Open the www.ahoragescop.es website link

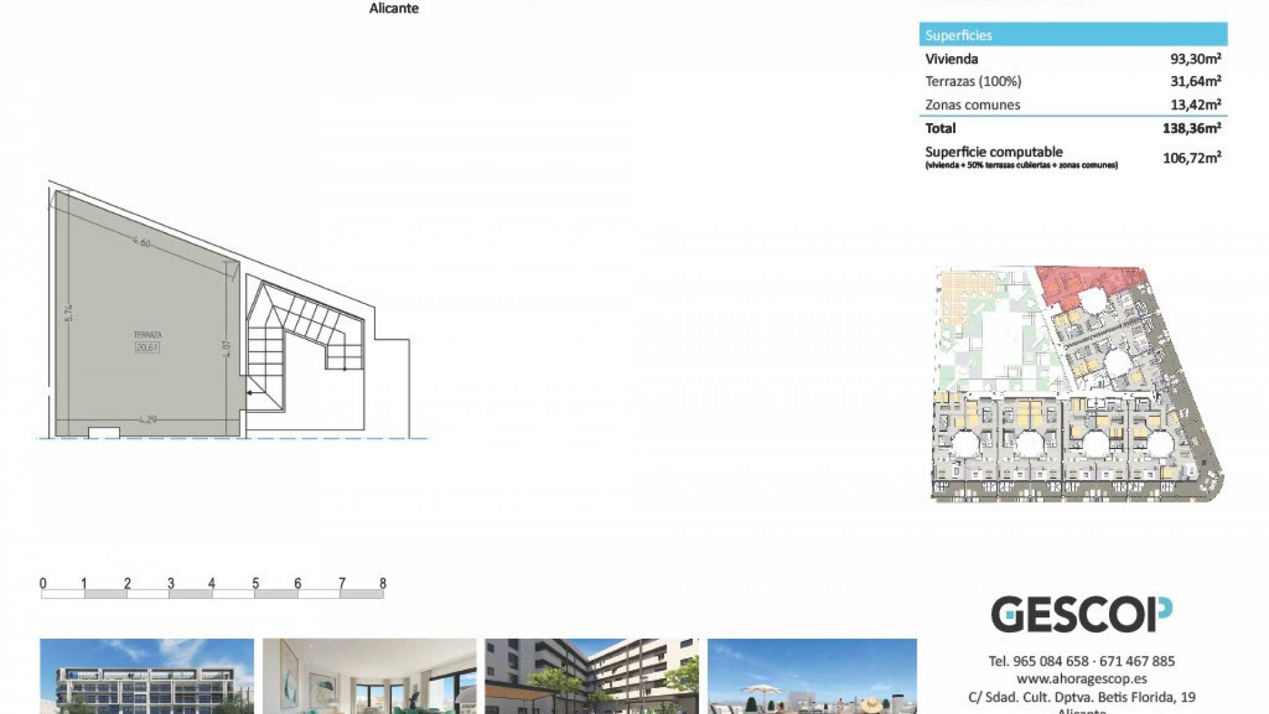(1081, 679)
